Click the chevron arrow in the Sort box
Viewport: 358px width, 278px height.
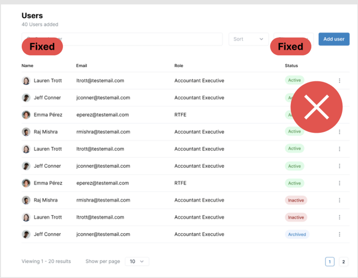click(x=261, y=39)
